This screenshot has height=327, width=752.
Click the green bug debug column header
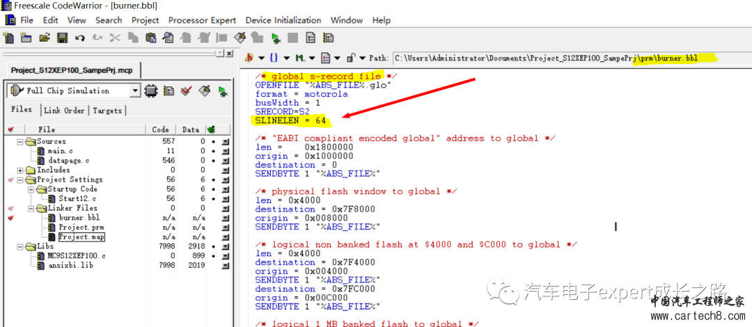210,129
